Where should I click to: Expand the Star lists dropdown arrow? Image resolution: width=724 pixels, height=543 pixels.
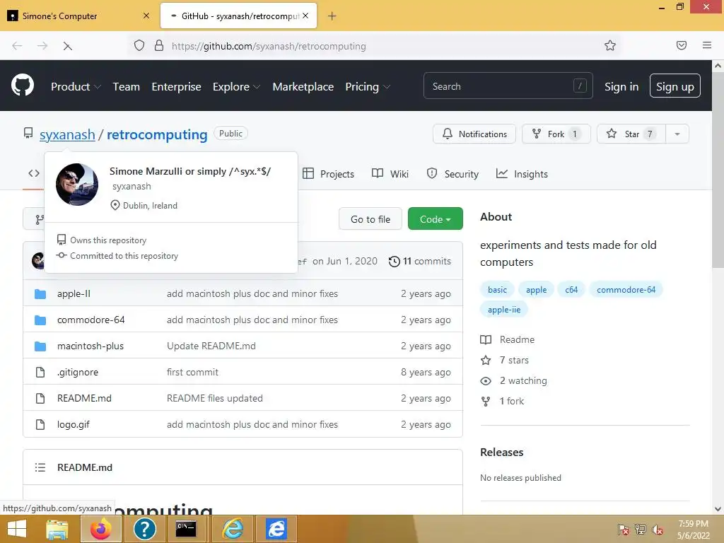coord(677,134)
